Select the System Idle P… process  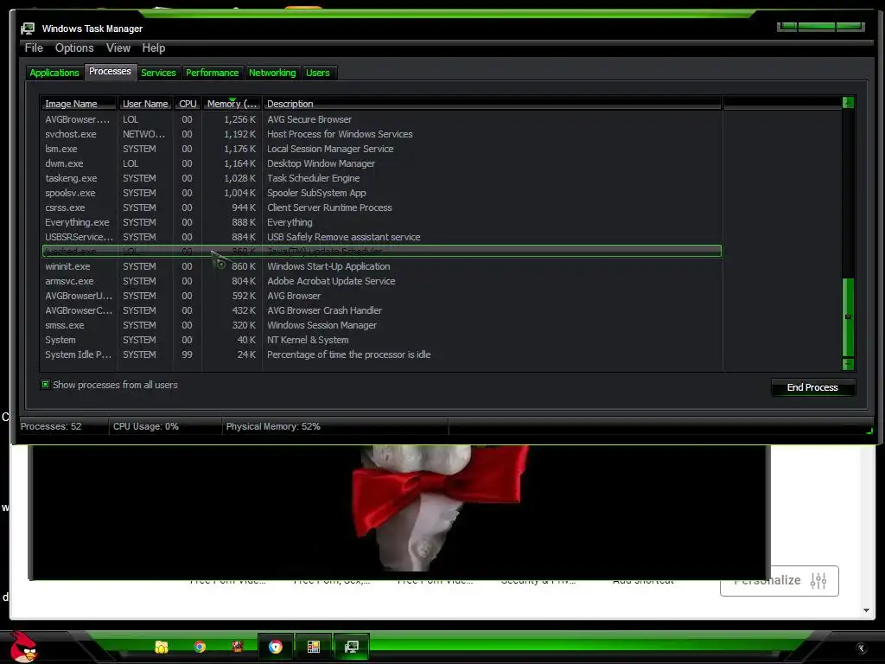pos(382,354)
